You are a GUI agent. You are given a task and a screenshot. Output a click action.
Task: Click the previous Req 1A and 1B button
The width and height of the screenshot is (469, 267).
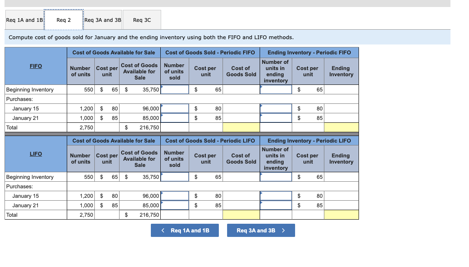click(185, 230)
